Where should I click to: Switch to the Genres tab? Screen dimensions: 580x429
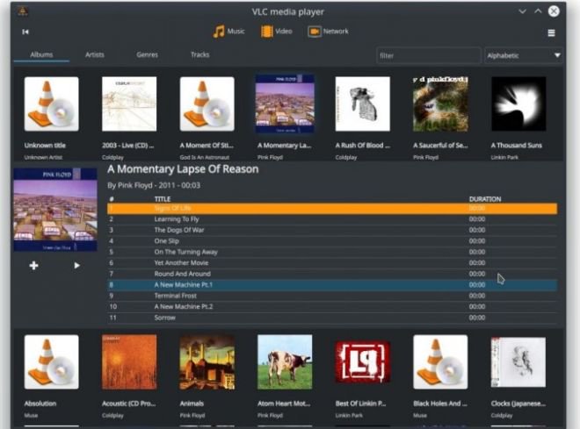click(x=148, y=54)
